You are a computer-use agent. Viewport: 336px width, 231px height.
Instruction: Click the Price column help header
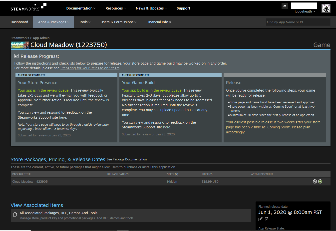(207, 174)
